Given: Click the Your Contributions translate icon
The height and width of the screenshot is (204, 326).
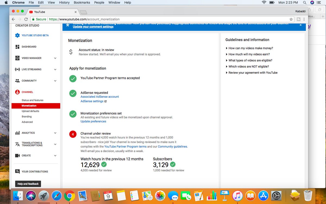Looking at the screenshot, I should [17, 171].
